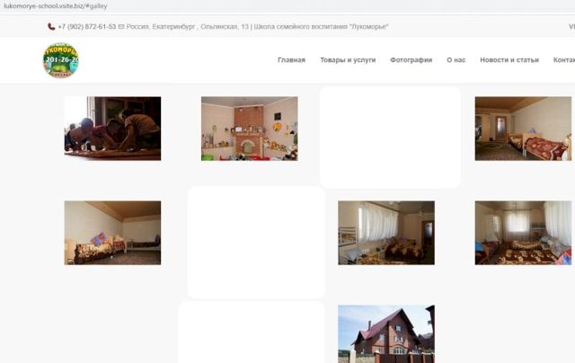Screen dimensions: 575x363
Task: Open Товары и услуги menu
Action: point(348,60)
